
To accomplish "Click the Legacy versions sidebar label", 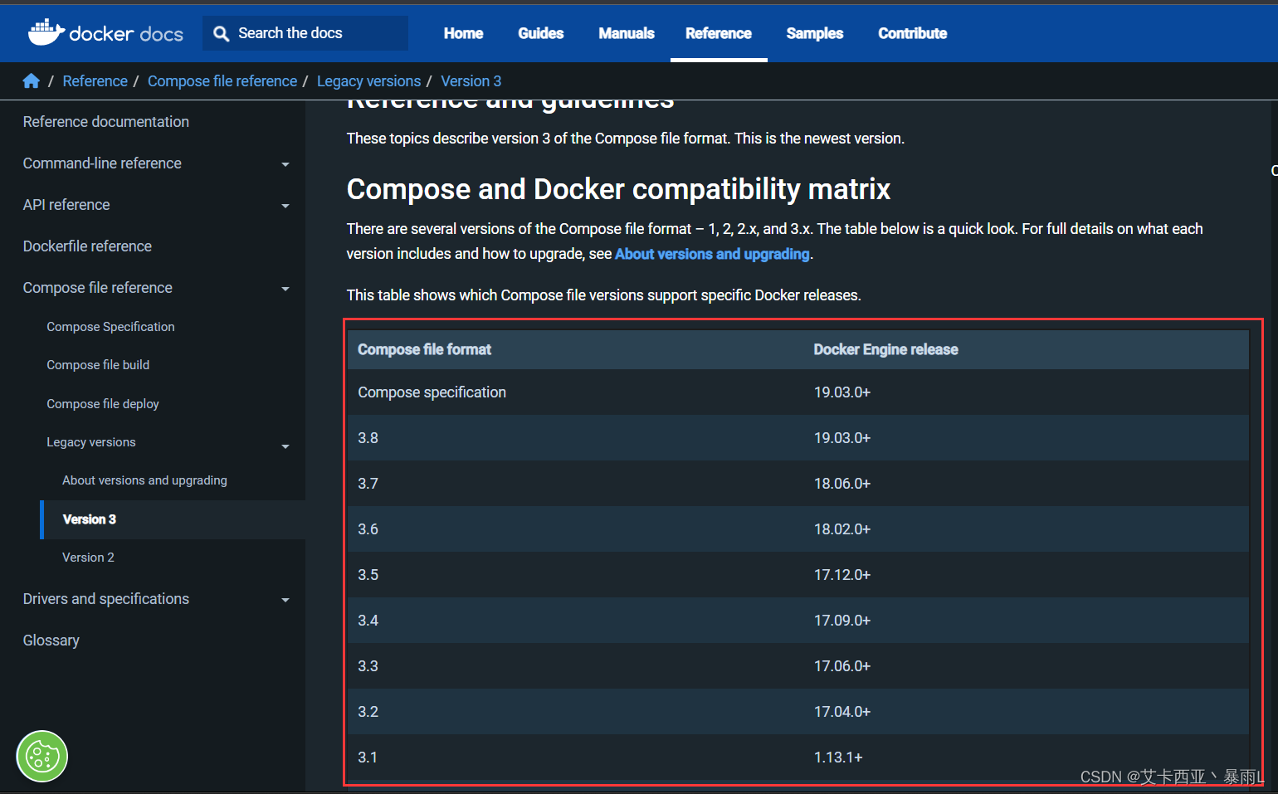I will (91, 442).
